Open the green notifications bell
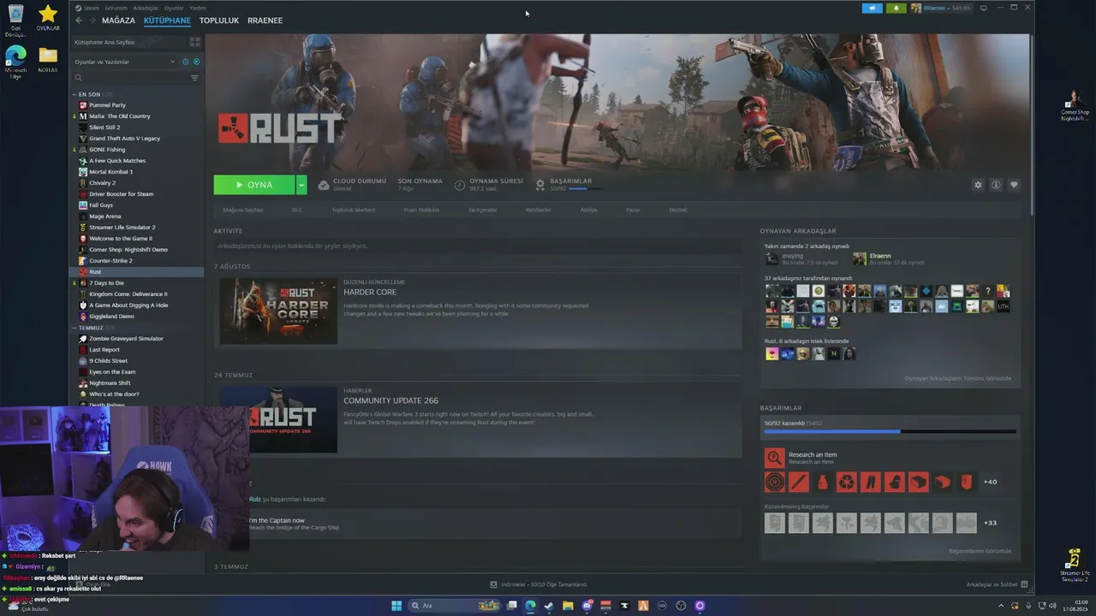Image resolution: width=1096 pixels, height=616 pixels. [x=896, y=8]
